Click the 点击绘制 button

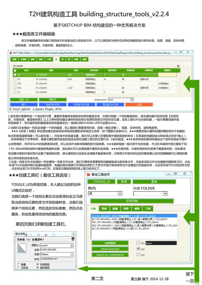(132, 201)
